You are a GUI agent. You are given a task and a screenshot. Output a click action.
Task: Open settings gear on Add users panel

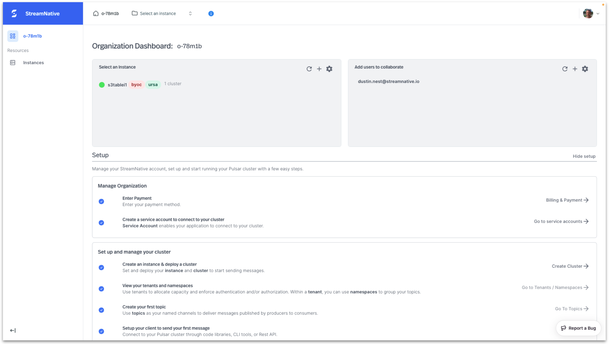coord(585,69)
